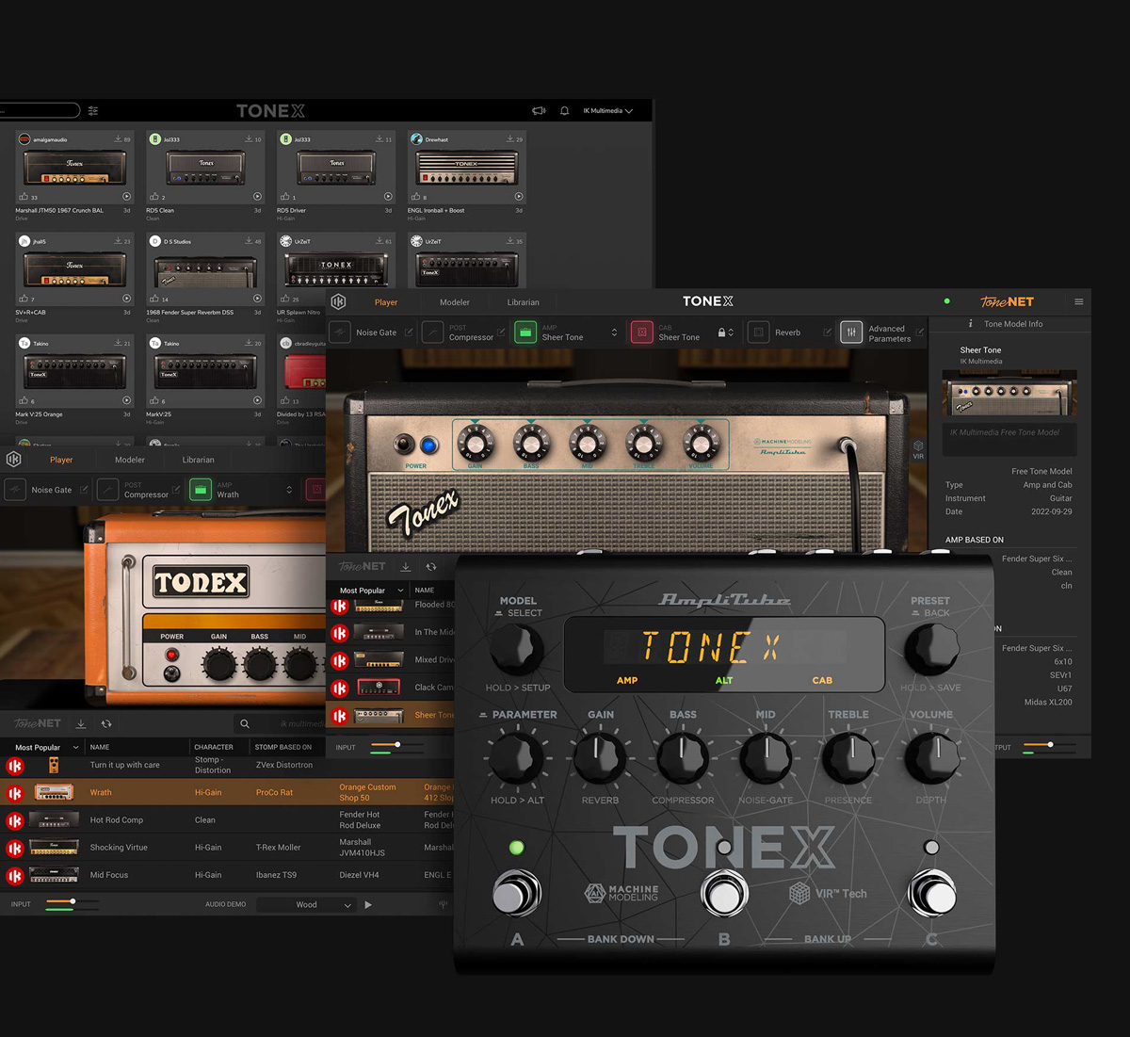Viewport: 1130px width, 1037px height.
Task: Click download icon beside ToneNET above Sheer Tone list
Action: click(406, 567)
